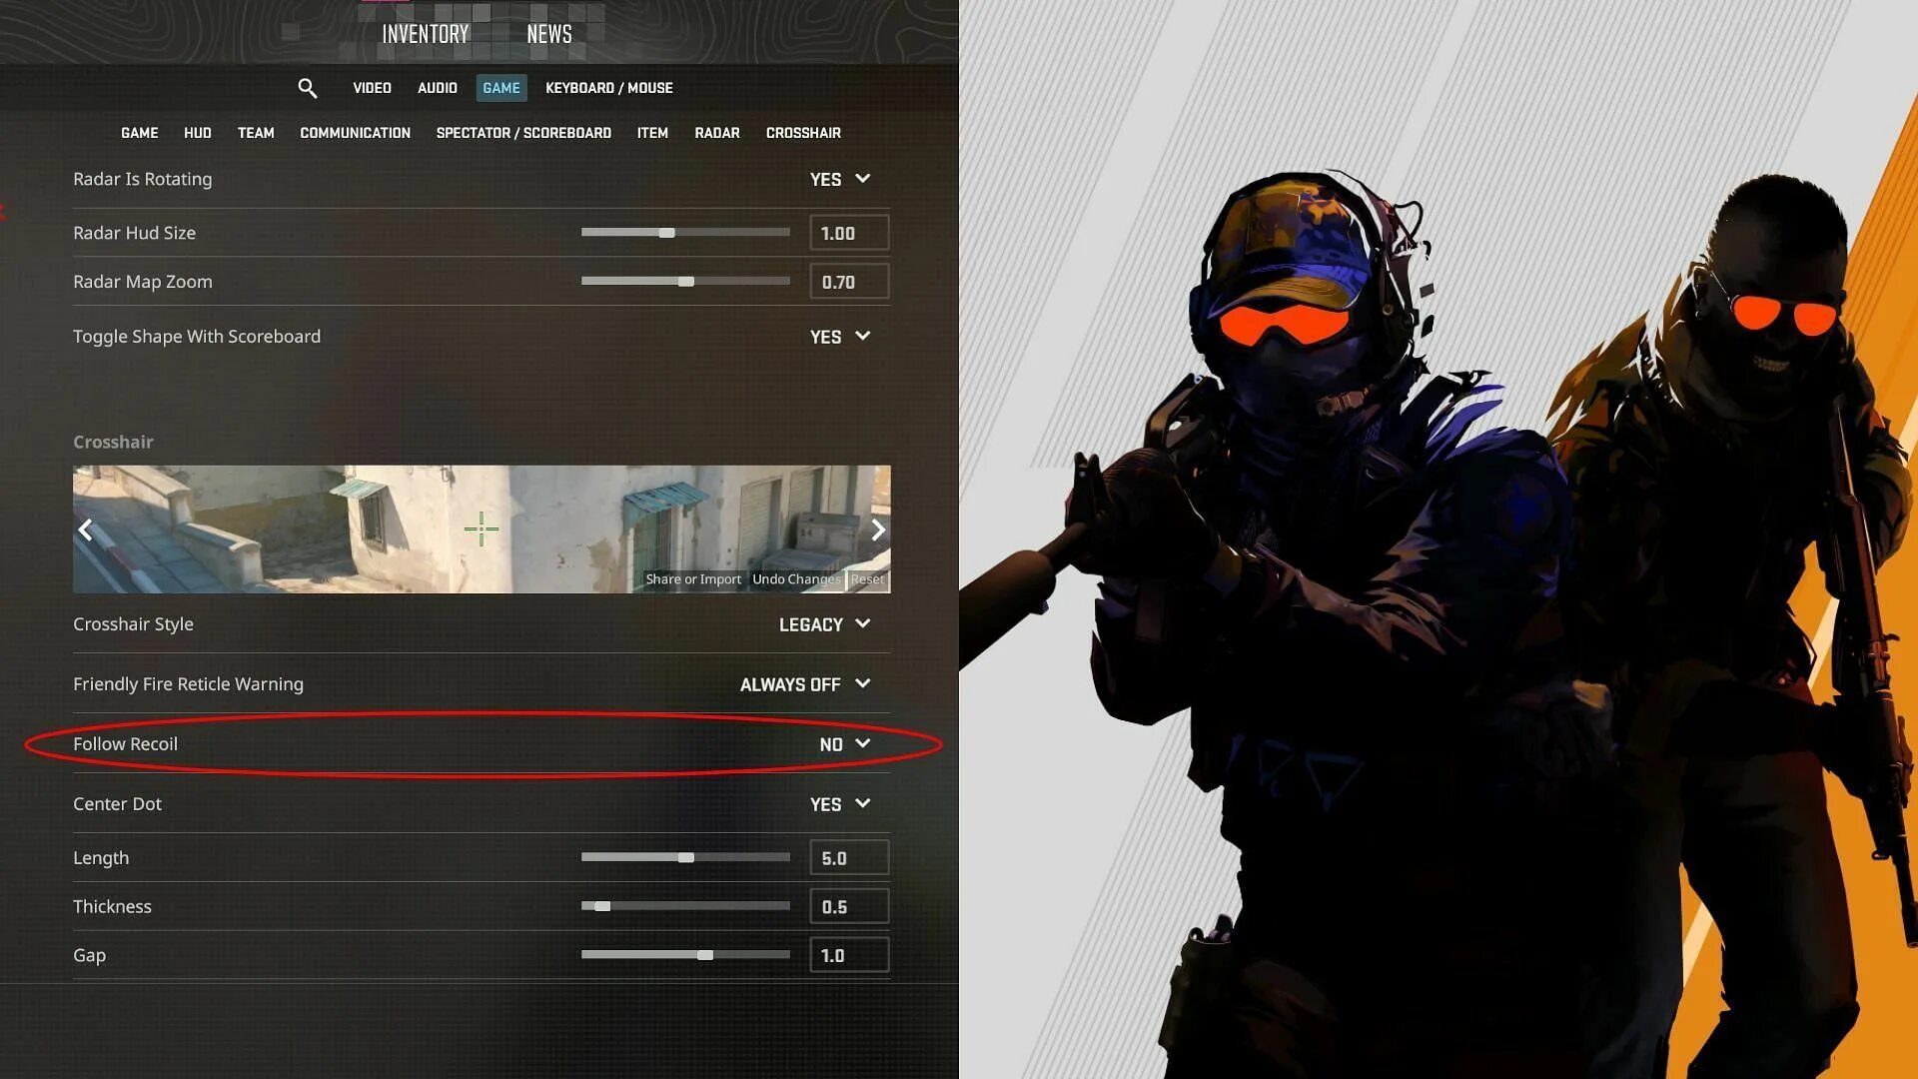Click the HUD settings tab icon
Image resolution: width=1918 pixels, height=1079 pixels.
click(198, 133)
